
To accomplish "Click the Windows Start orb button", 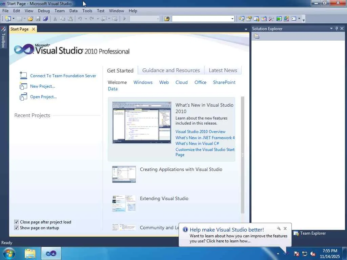I will pos(9,253).
